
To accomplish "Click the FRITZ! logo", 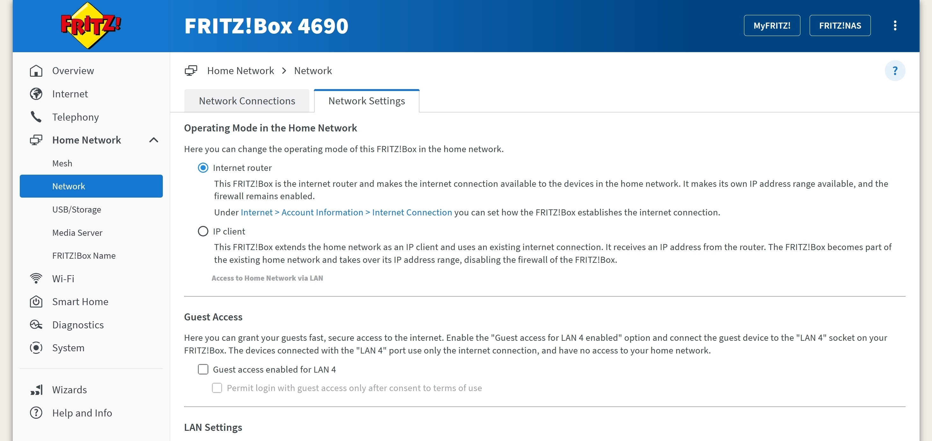I will (91, 25).
